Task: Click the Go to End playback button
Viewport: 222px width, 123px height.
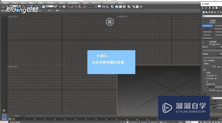Action: 213,122
